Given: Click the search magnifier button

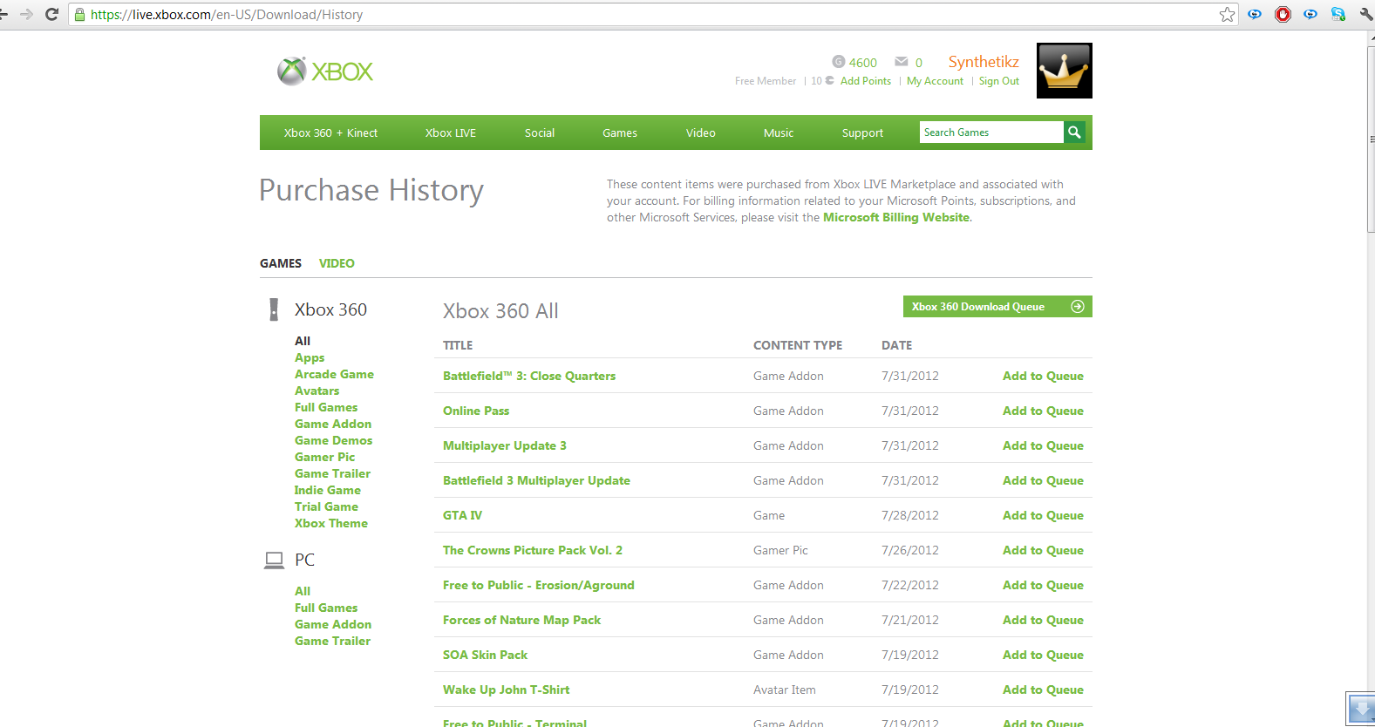Looking at the screenshot, I should (x=1074, y=132).
